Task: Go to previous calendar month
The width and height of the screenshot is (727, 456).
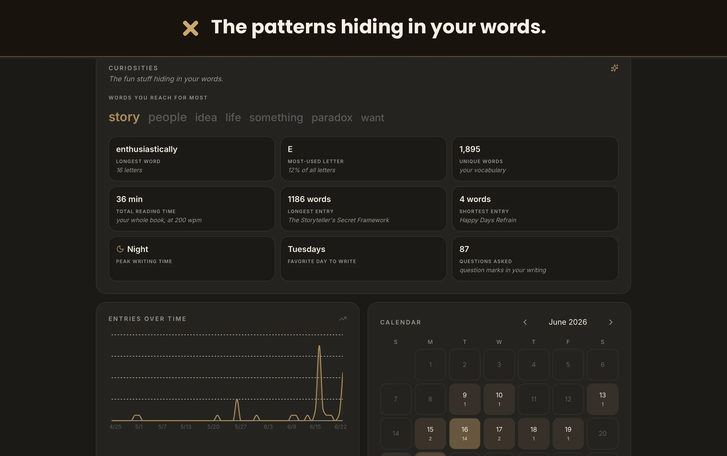Action: [525, 322]
